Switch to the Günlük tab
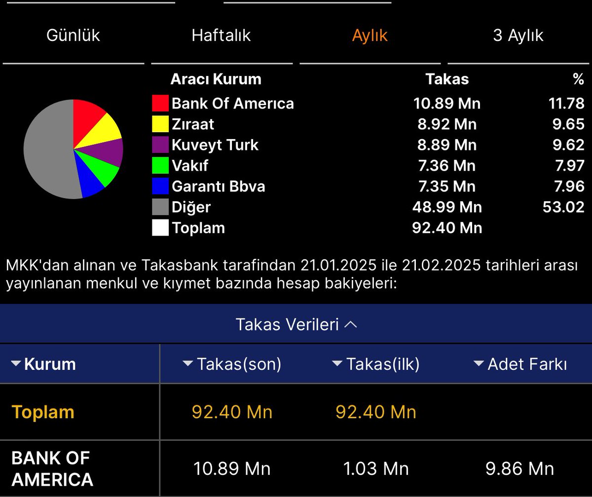Screen dimensions: 592x497 click(73, 36)
